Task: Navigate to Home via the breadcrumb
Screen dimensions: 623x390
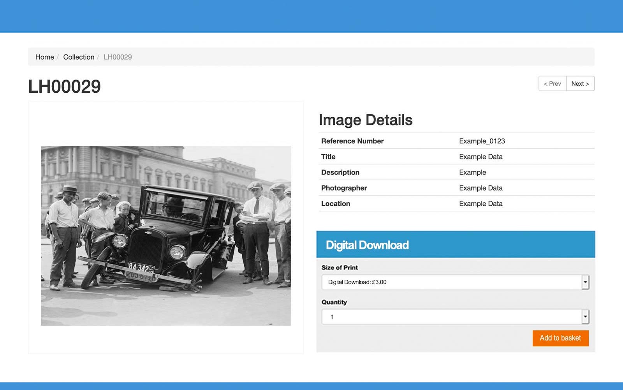Action: pos(44,57)
